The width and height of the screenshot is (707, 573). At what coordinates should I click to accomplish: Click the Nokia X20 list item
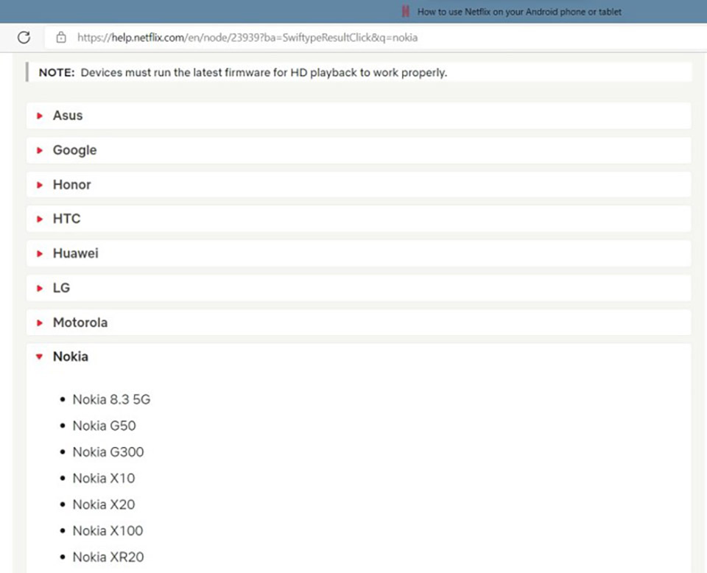tap(104, 504)
